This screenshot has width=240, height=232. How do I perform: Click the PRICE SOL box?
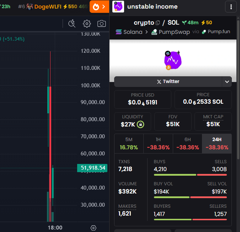pos(203,99)
